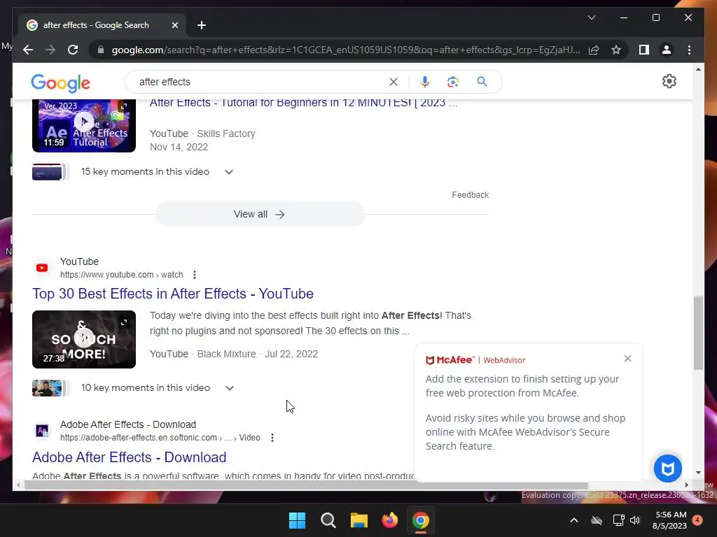Click the horizontal scrollbar thumb
This screenshot has height=537, width=717.
pyautogui.click(x=305, y=485)
